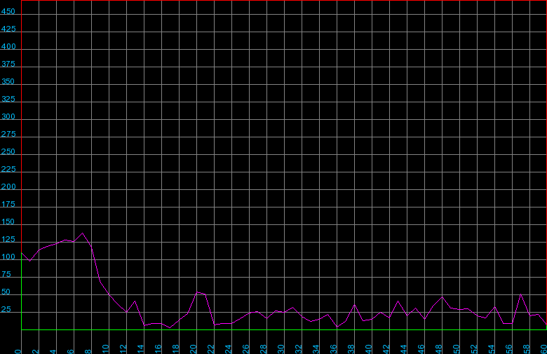Click the 40 label on the horizontal axis
Screen dimensions: 547x354
tap(368, 349)
